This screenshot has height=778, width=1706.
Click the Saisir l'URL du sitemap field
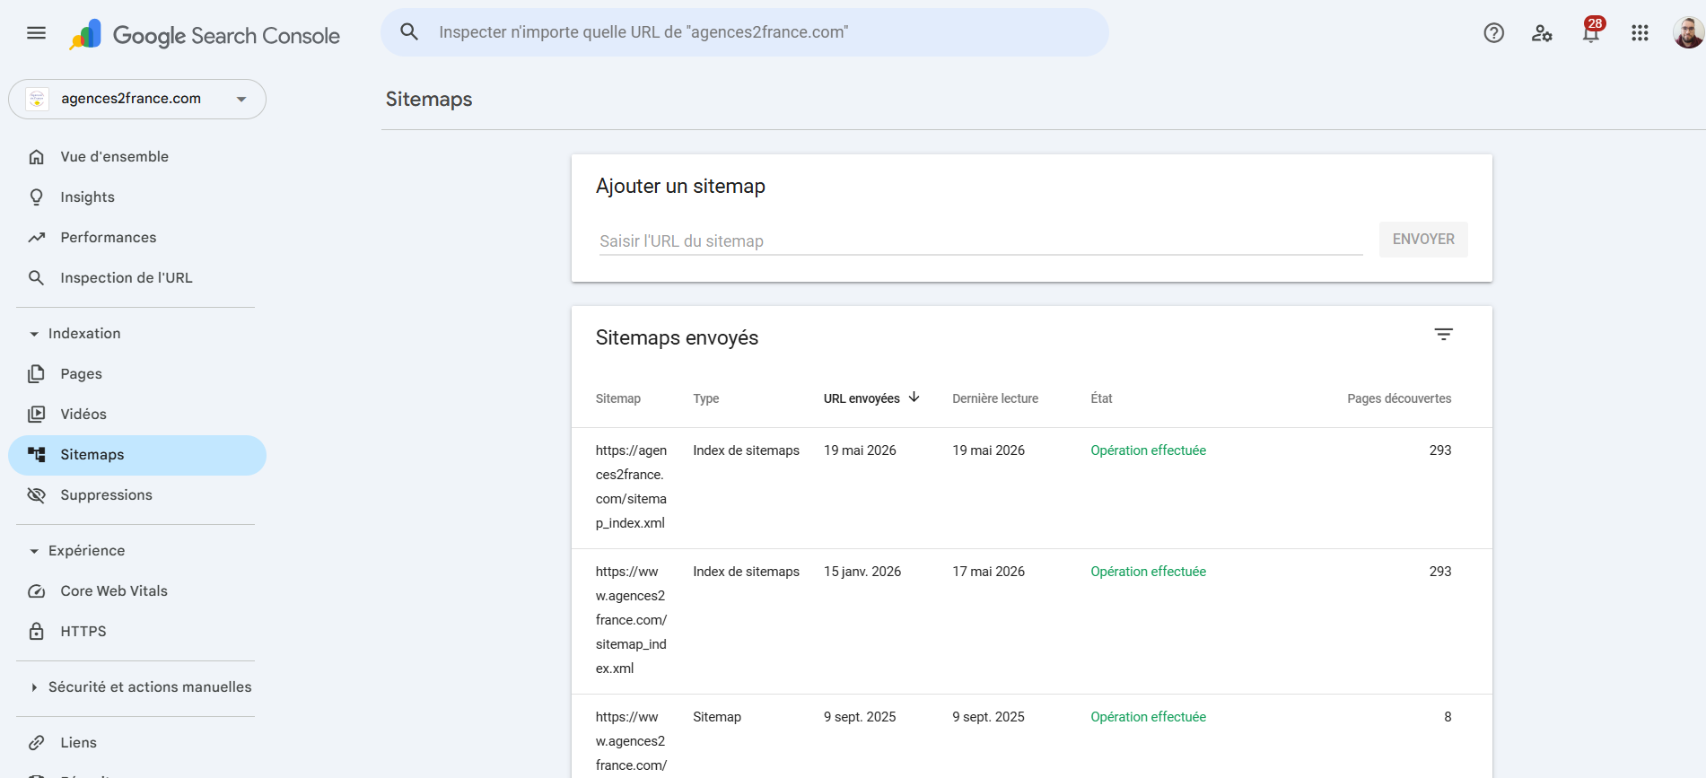tap(981, 241)
